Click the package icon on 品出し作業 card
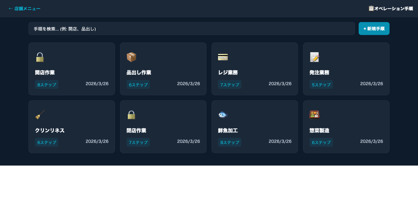The image size is (418, 224). tap(131, 57)
